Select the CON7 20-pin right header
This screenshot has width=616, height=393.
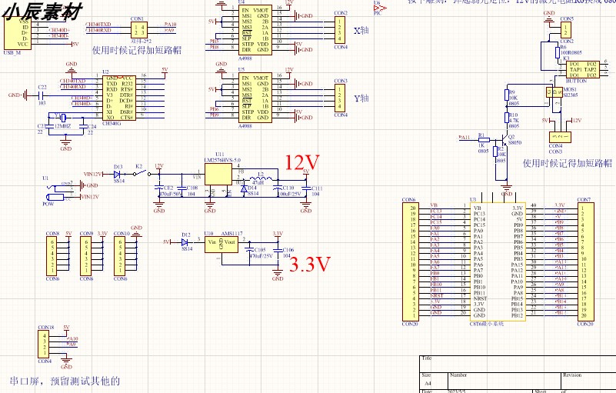point(585,261)
